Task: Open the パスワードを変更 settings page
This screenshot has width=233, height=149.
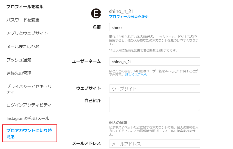Action: coord(23,20)
